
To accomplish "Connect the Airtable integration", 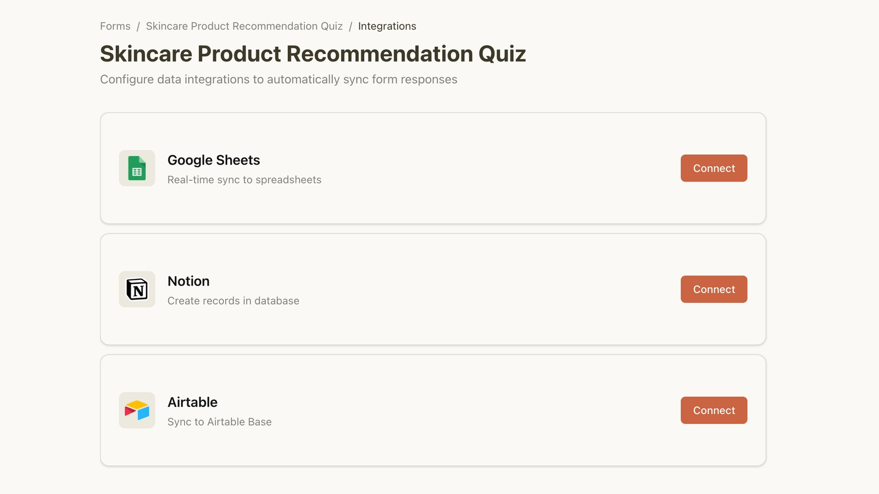I will (x=714, y=410).
